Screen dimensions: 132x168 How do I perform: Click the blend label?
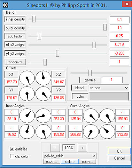coord(79,88)
